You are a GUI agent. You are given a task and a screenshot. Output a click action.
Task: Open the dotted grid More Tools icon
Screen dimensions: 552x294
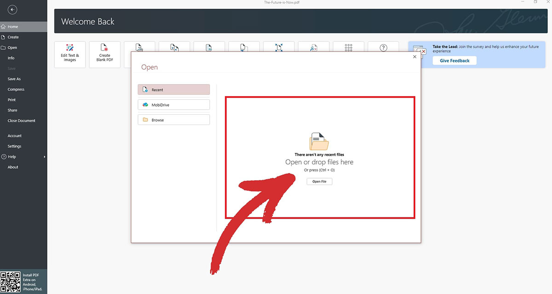(x=348, y=46)
